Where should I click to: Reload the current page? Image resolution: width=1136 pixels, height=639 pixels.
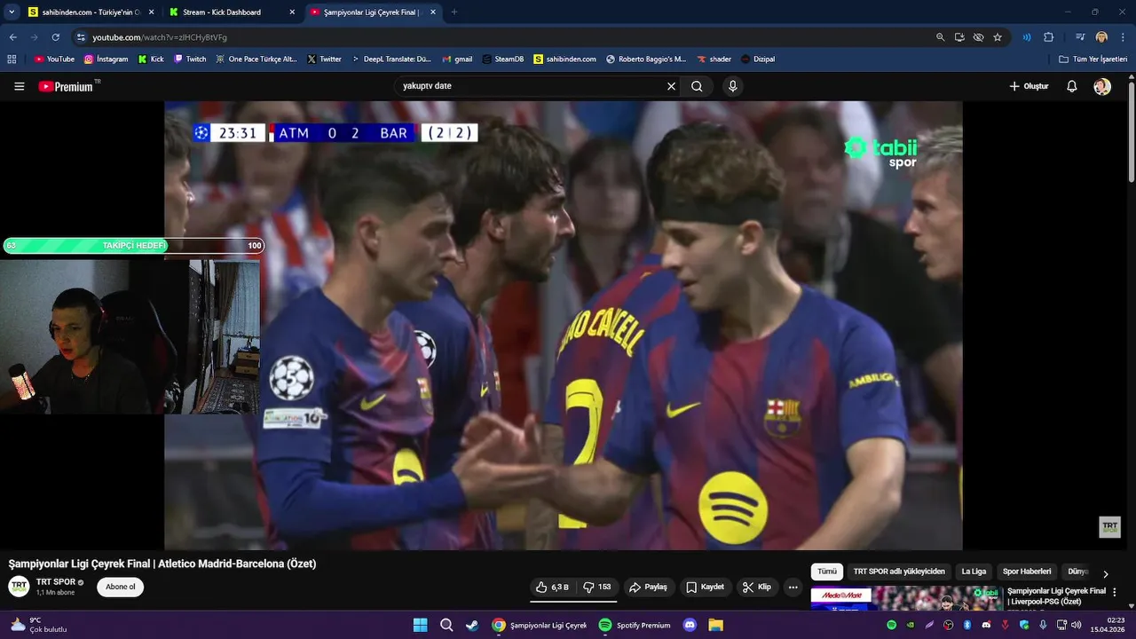click(55, 37)
